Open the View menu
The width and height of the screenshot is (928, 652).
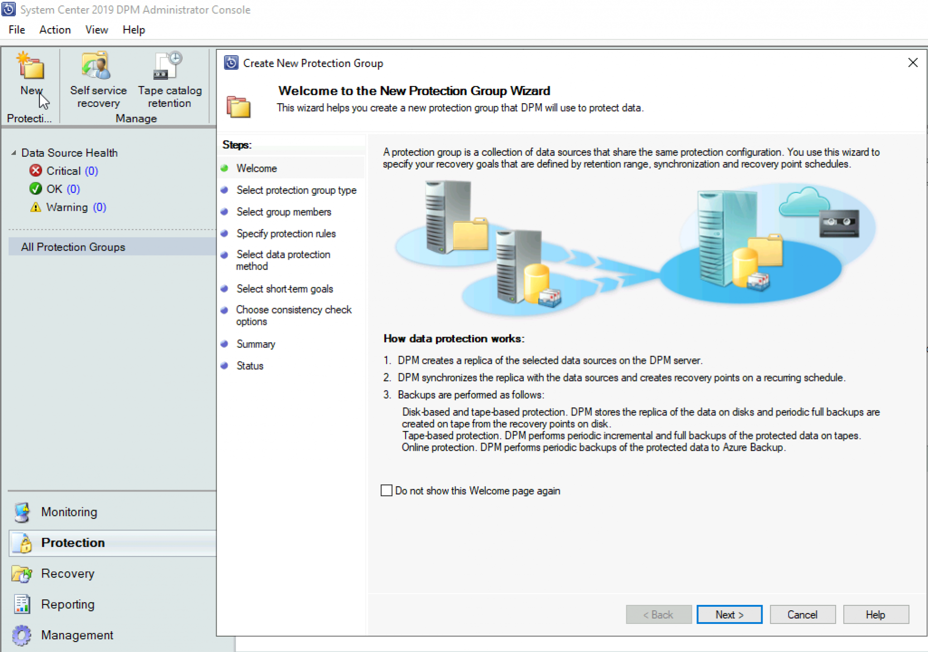(x=96, y=29)
